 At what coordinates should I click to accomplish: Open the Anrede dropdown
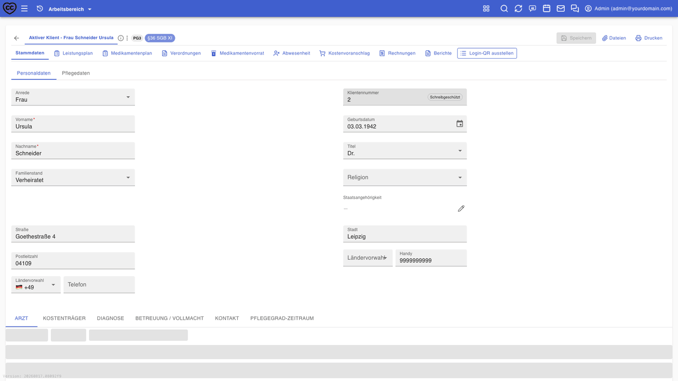point(73,97)
